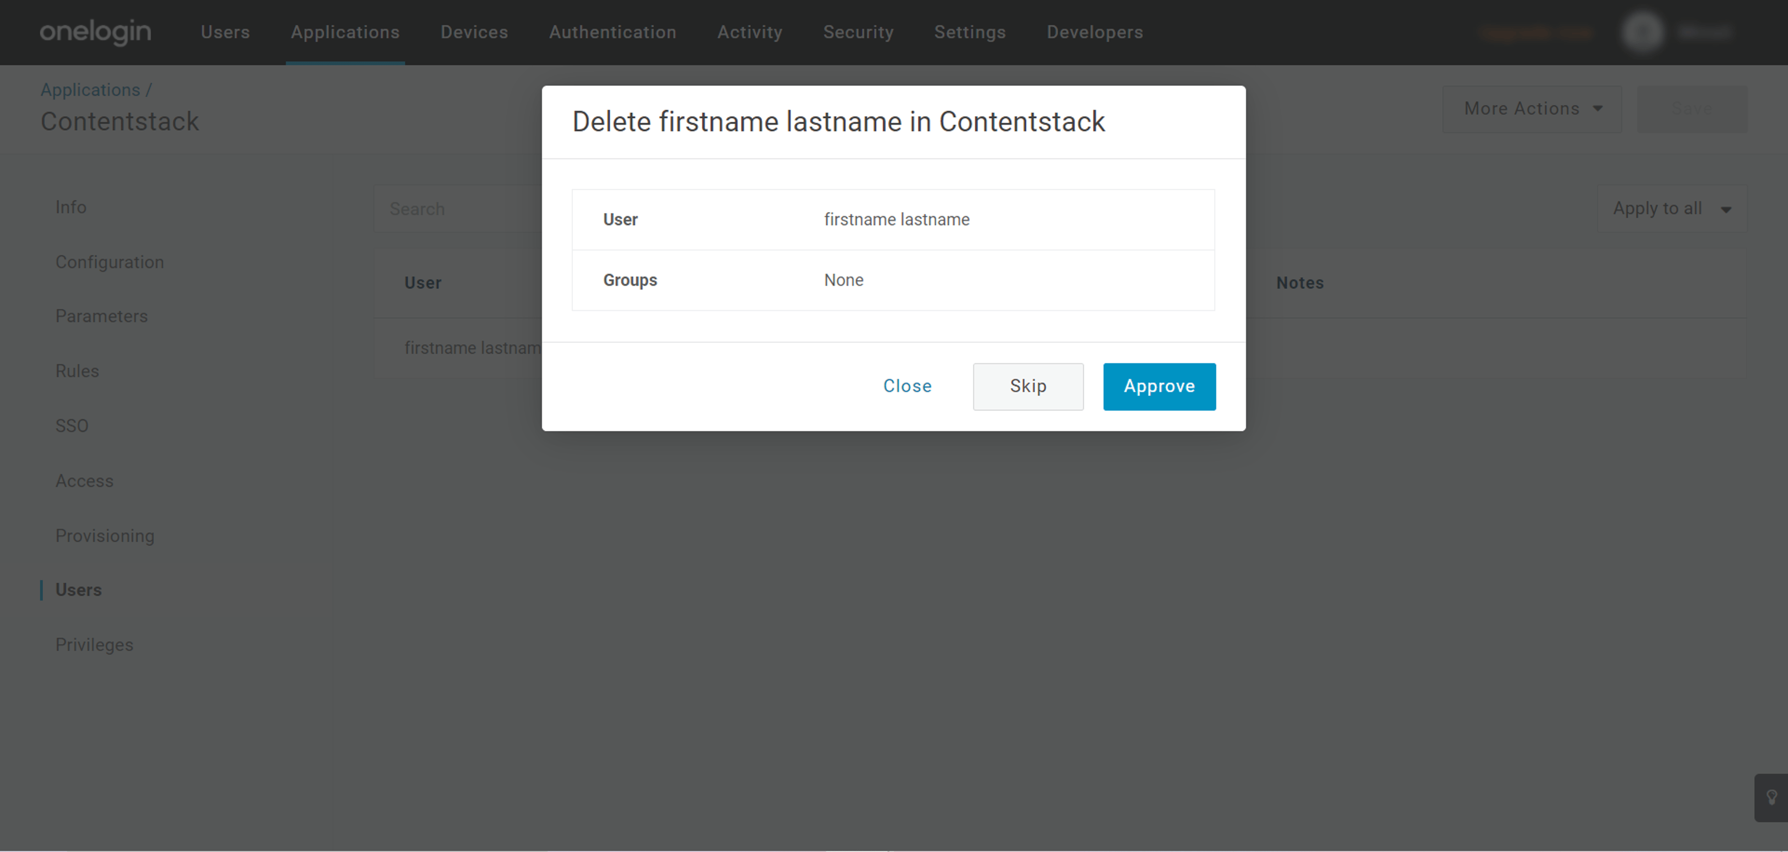Open the Apply to all dropdown
This screenshot has height=852, width=1788.
tap(1672, 208)
